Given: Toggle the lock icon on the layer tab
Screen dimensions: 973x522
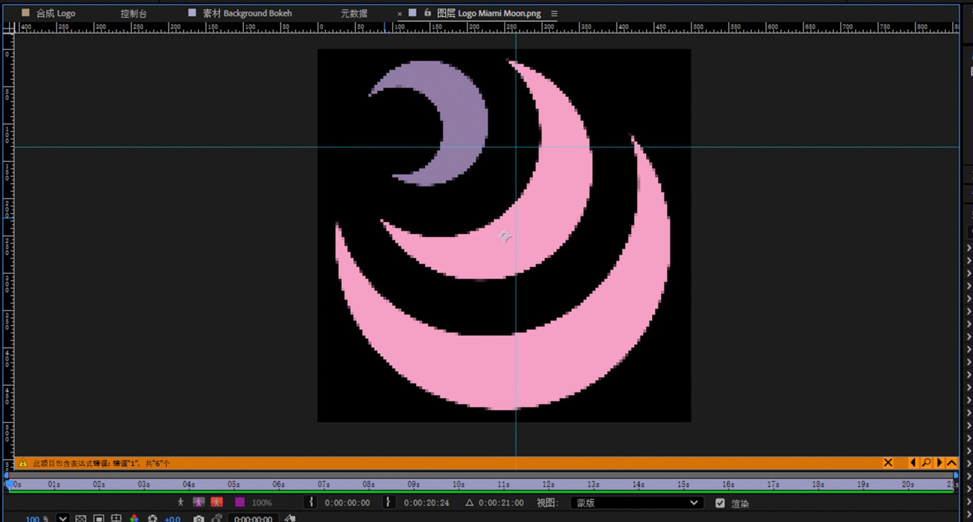Looking at the screenshot, I should tap(427, 13).
